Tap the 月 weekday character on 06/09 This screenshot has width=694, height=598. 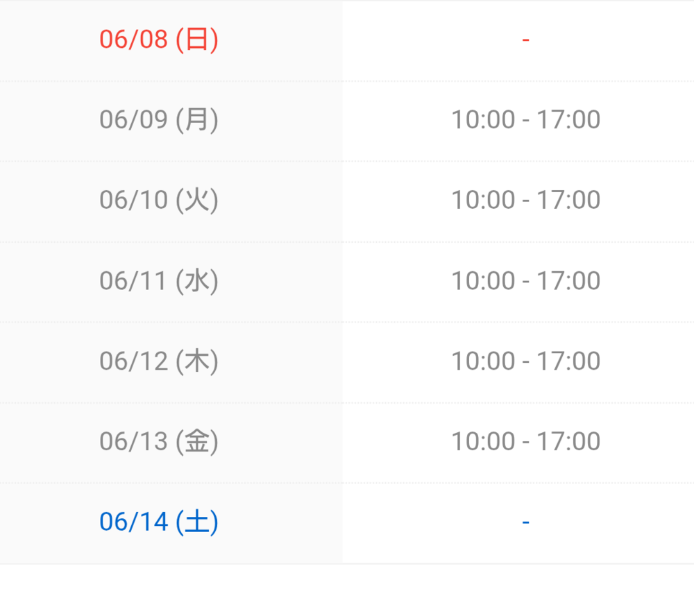coord(196,120)
